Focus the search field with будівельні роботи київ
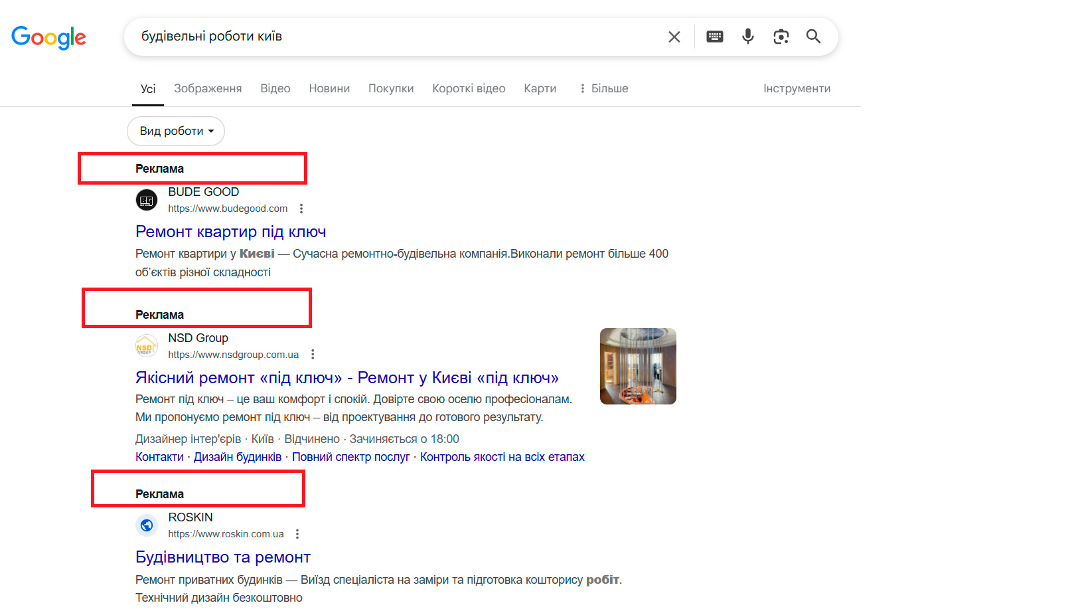The image size is (1074, 615). (x=398, y=37)
